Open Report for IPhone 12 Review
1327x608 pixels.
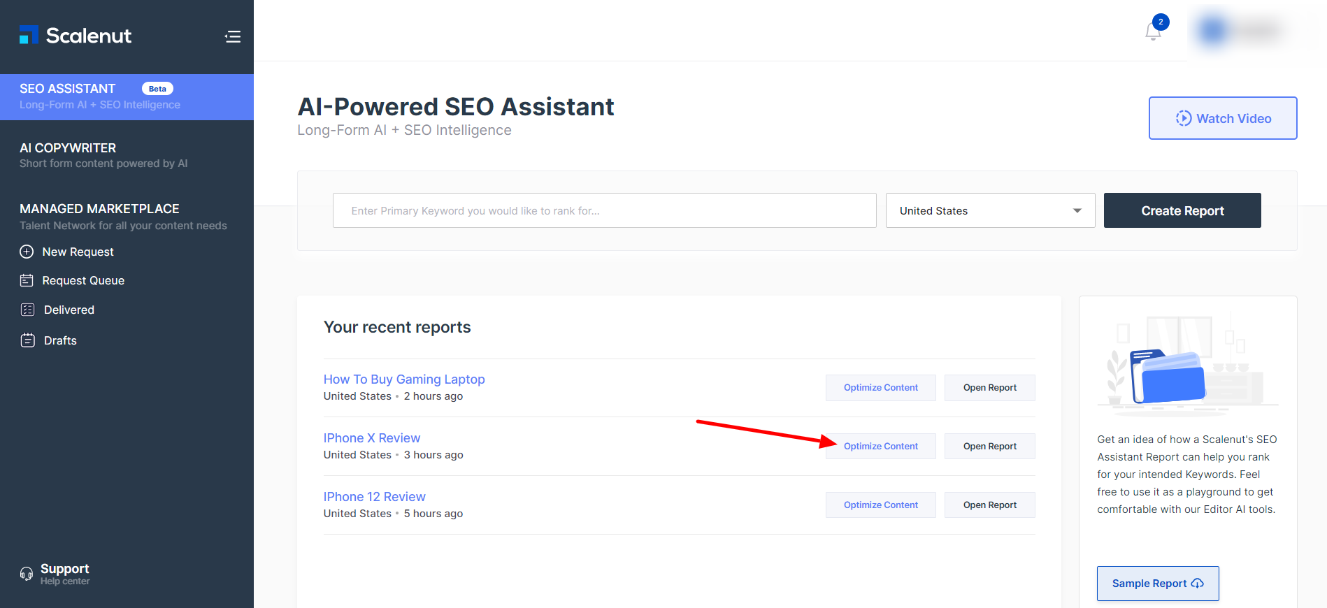(x=989, y=505)
